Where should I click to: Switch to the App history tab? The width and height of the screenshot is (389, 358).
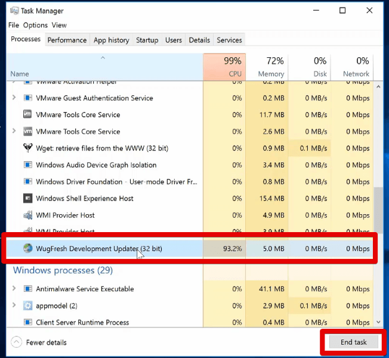112,40
